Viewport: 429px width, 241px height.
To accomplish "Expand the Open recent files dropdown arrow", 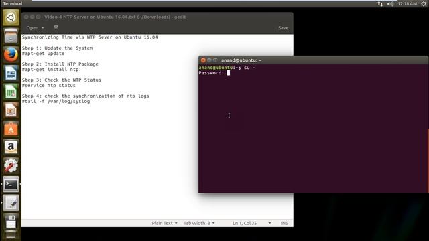I will point(43,28).
